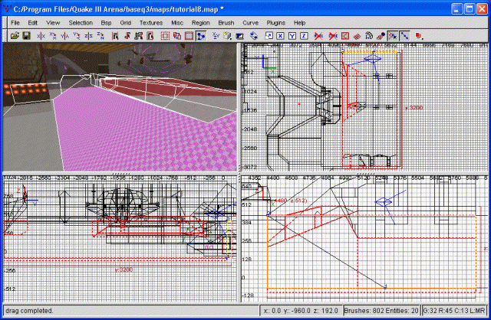Click the 'drag completed.' status message
The image size is (491, 320).
(29, 311)
